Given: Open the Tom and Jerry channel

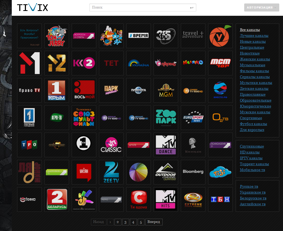Looking at the screenshot, I should (x=56, y=36).
